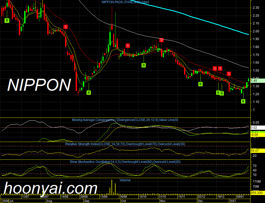The width and height of the screenshot is (265, 203).
Task: Select the lowest B buy marker in January
Action: [x=243, y=101]
